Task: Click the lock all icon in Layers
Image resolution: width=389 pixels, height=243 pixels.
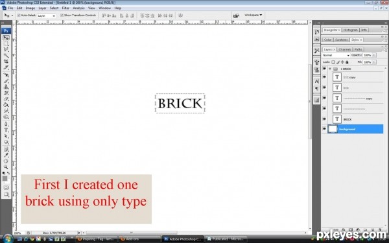Action: [x=347, y=62]
